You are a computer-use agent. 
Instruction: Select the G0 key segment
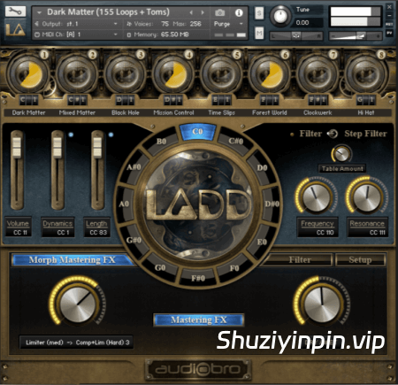click(x=160, y=267)
